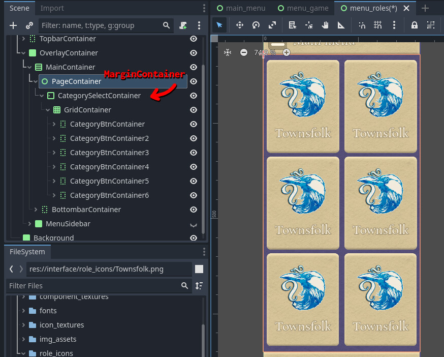Click the resource path field
This screenshot has height=357, width=444.
tap(109, 269)
